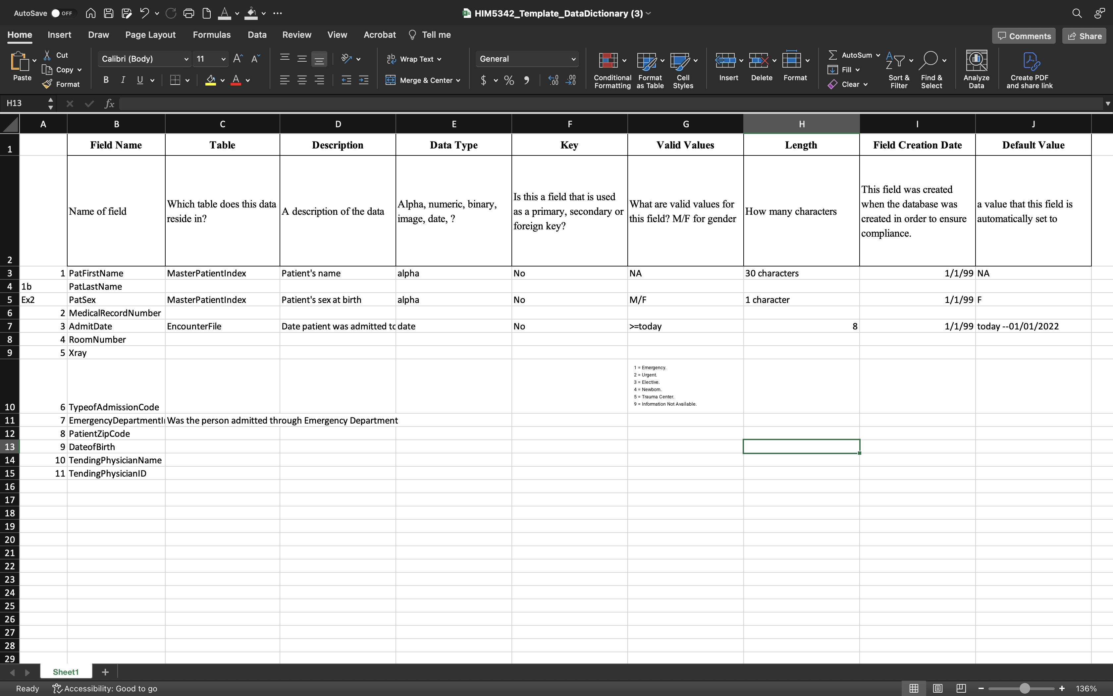
Task: Toggle Bold formatting button
Action: click(x=106, y=80)
